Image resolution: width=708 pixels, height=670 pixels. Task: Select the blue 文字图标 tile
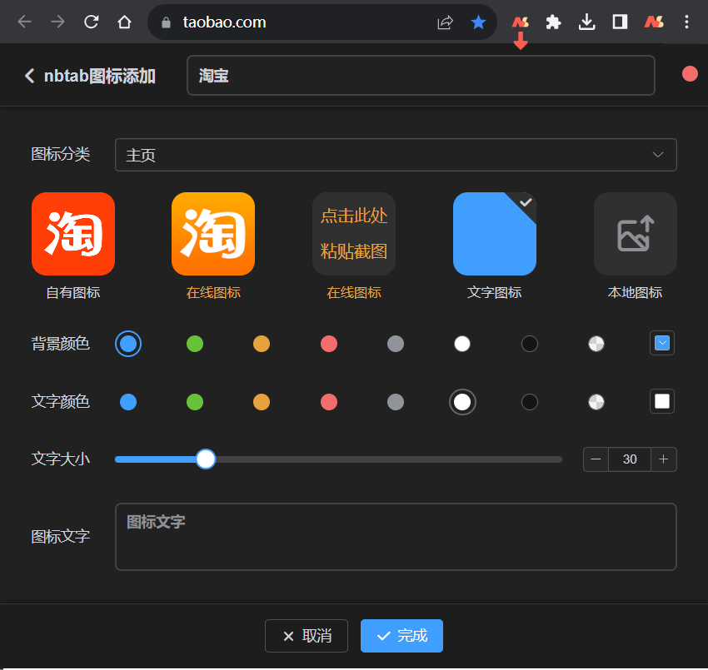click(x=495, y=234)
